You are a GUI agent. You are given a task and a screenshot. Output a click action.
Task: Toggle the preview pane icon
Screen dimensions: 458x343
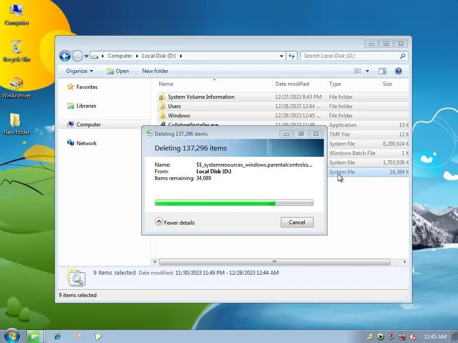tap(382, 71)
